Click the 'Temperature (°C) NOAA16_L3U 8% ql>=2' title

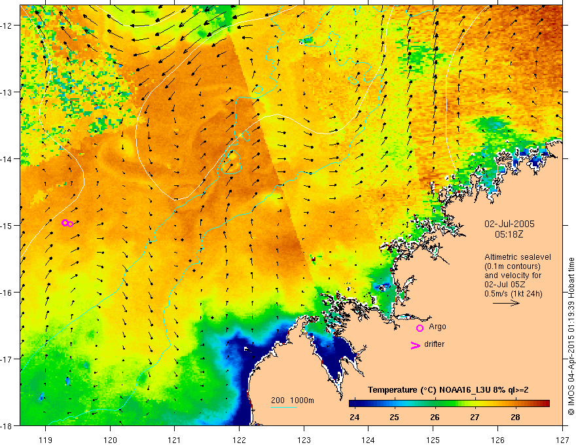pyautogui.click(x=448, y=390)
